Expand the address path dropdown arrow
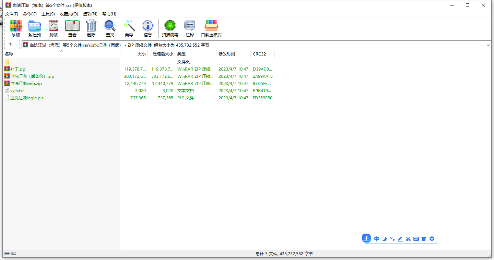Image resolution: width=494 pixels, height=260 pixels. tap(488, 45)
